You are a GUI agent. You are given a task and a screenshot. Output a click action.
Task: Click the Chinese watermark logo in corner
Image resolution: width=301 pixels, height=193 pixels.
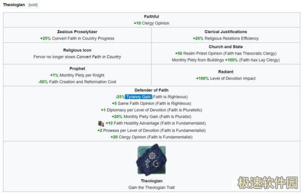[x=268, y=183]
